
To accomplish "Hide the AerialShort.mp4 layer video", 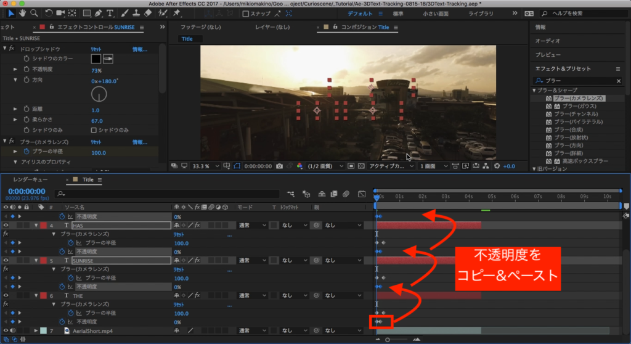I will click(x=6, y=330).
